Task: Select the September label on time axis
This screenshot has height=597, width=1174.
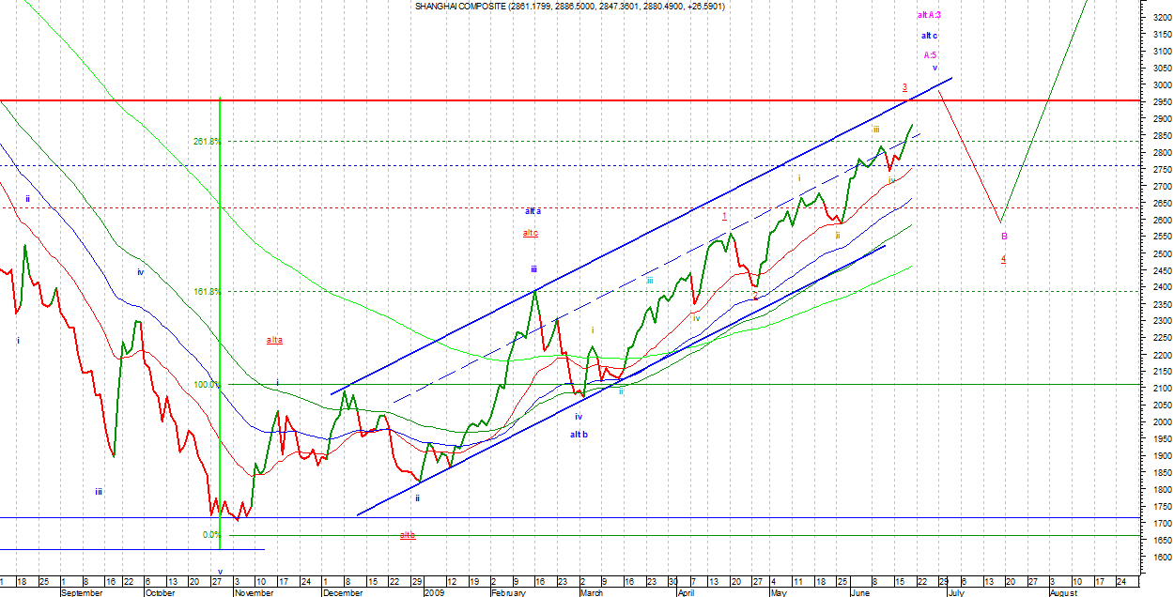Action: [x=81, y=593]
